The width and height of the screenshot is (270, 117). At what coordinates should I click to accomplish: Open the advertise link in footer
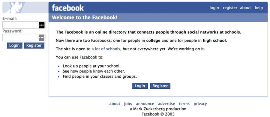tap(166, 104)
